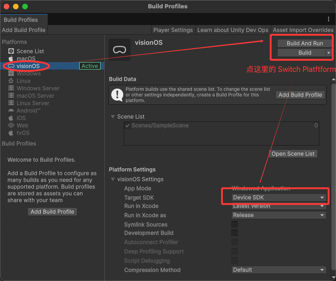This screenshot has width=336, height=281.
Task: Click the Scenes/SampleScene entry text
Action: (160, 126)
